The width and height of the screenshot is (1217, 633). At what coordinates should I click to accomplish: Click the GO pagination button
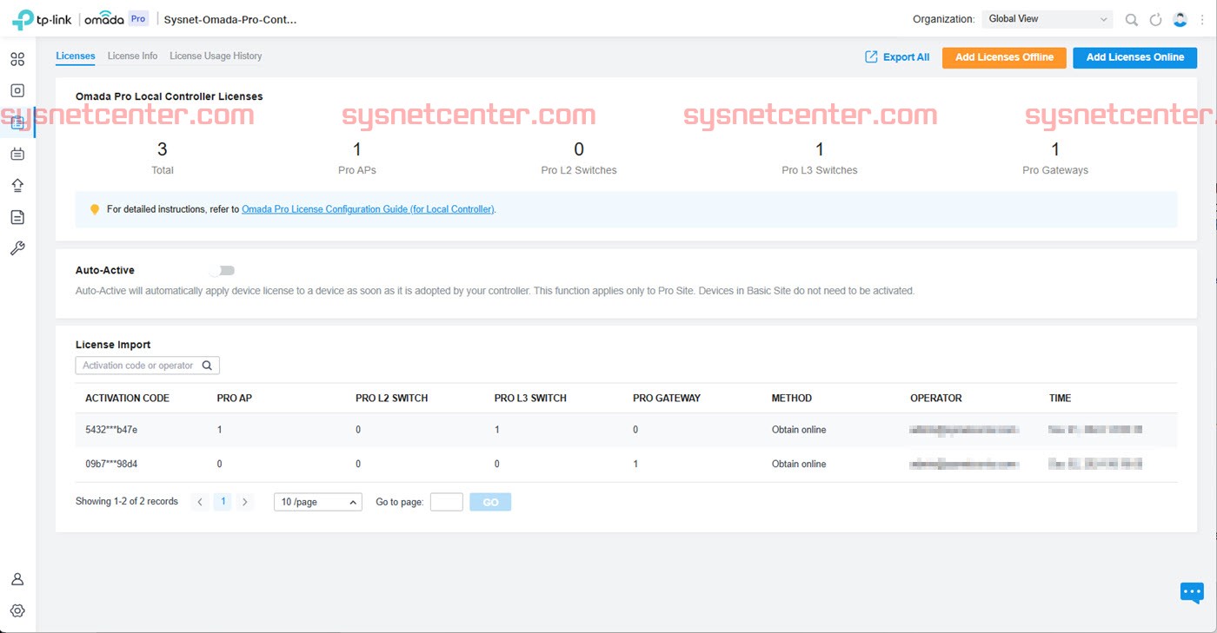pos(490,502)
